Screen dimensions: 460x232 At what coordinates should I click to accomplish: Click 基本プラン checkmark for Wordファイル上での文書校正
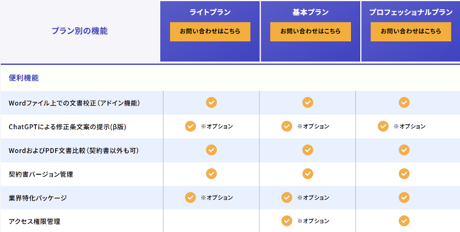click(x=308, y=102)
